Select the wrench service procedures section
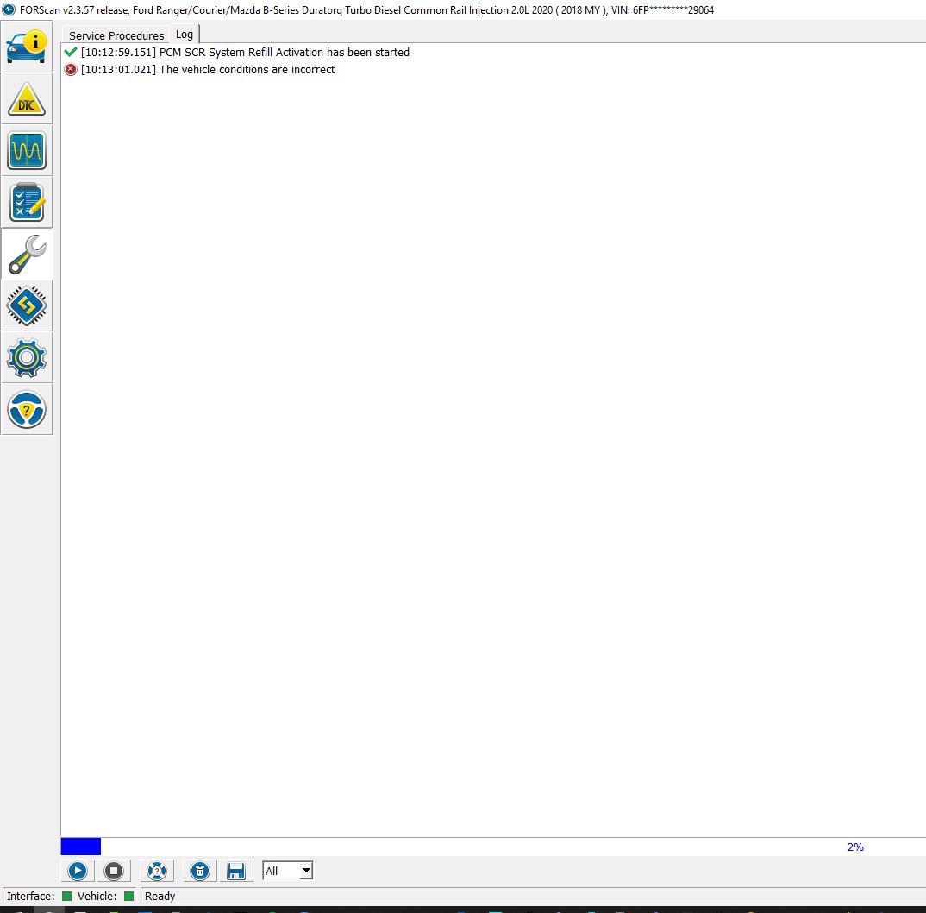The image size is (926, 913). pos(27,255)
